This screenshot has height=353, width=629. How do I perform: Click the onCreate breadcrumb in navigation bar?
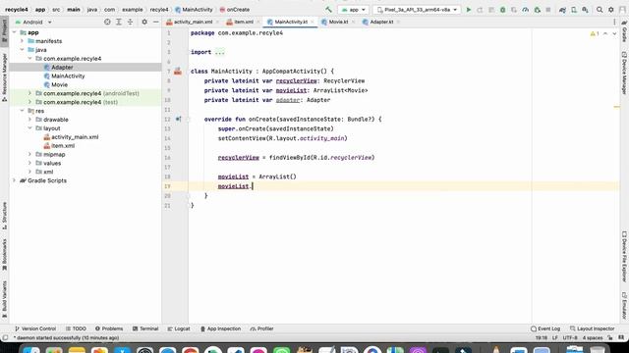tap(234, 9)
